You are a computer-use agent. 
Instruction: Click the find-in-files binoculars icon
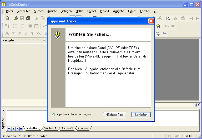158,26
